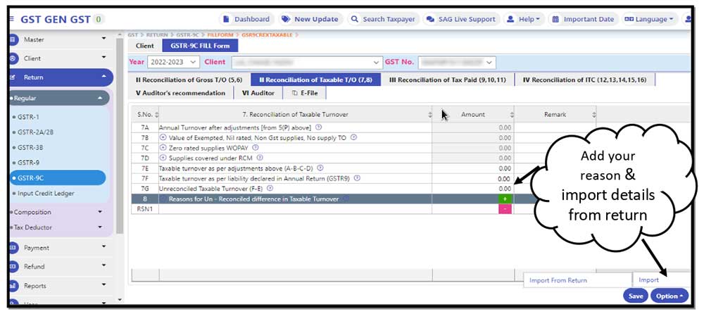Open the GST No. dropdown
This screenshot has height=314, width=704.
(x=457, y=63)
